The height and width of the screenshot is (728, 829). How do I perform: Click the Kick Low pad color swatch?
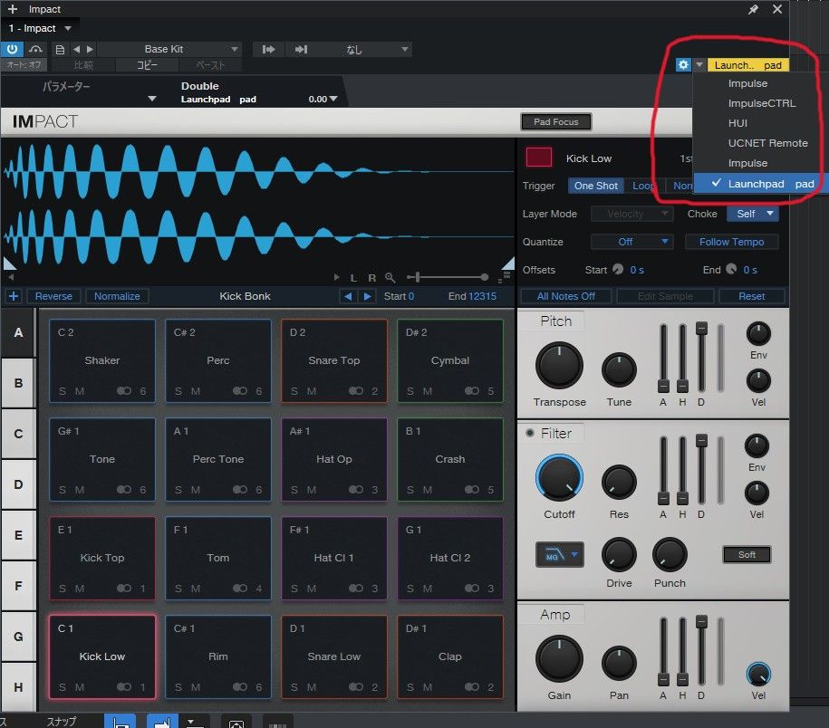click(x=539, y=158)
